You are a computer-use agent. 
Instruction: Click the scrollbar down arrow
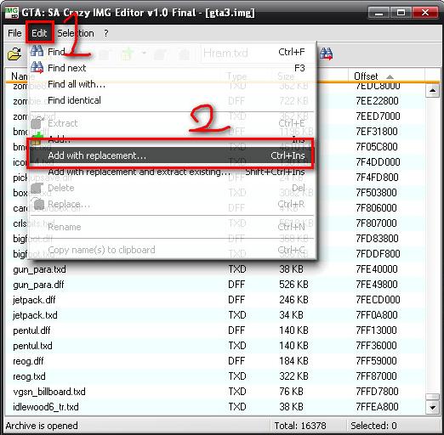click(432, 408)
